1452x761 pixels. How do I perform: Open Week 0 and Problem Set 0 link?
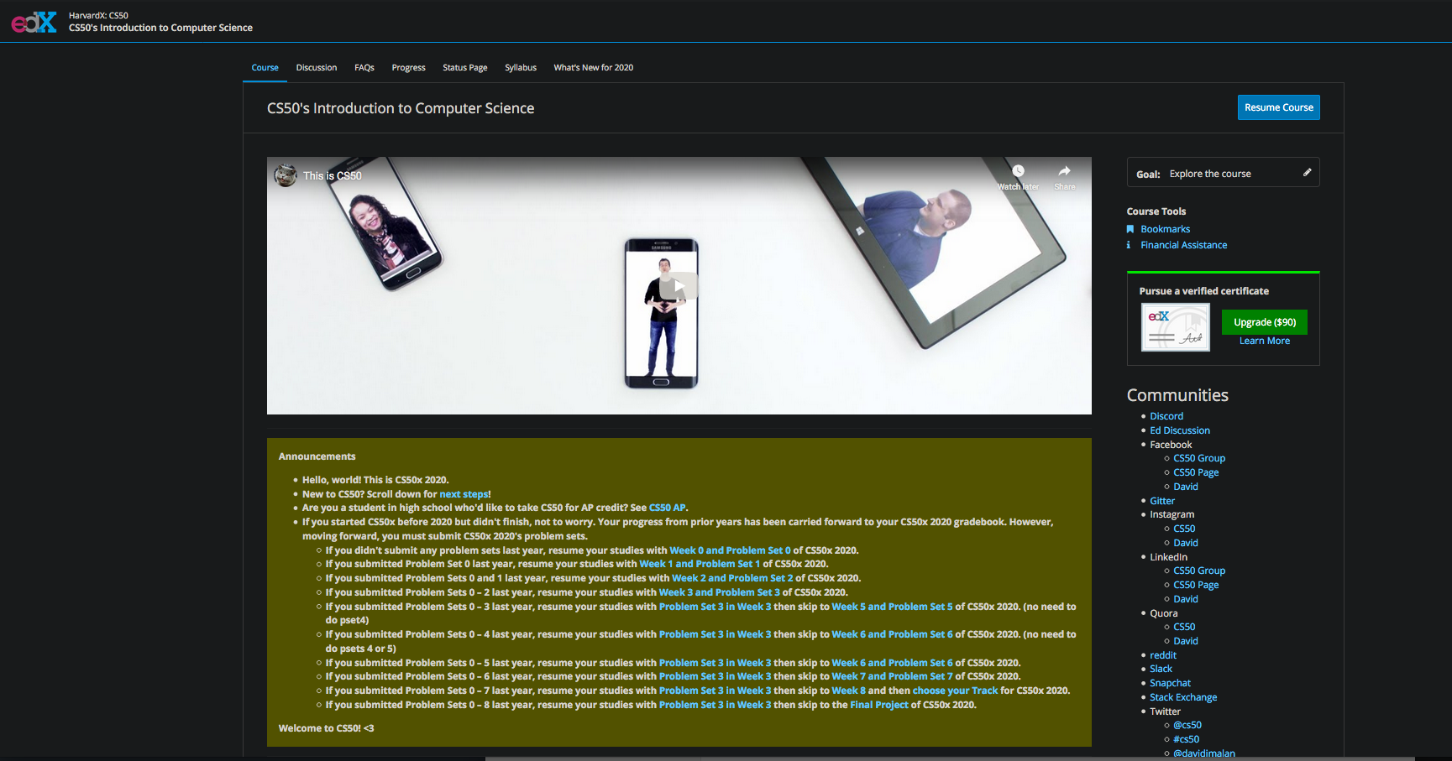(x=731, y=550)
